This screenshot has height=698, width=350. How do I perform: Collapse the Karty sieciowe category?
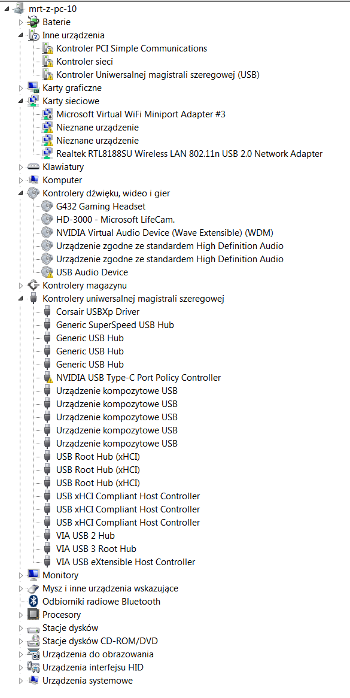tap(20, 101)
